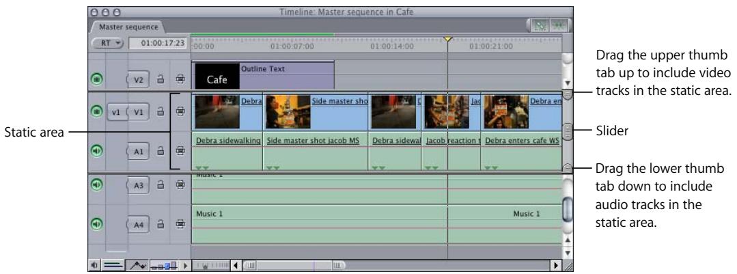Image resolution: width=737 pixels, height=274 pixels.
Task: Select the Cafe title clip thumbnail on V2
Action: [217, 76]
